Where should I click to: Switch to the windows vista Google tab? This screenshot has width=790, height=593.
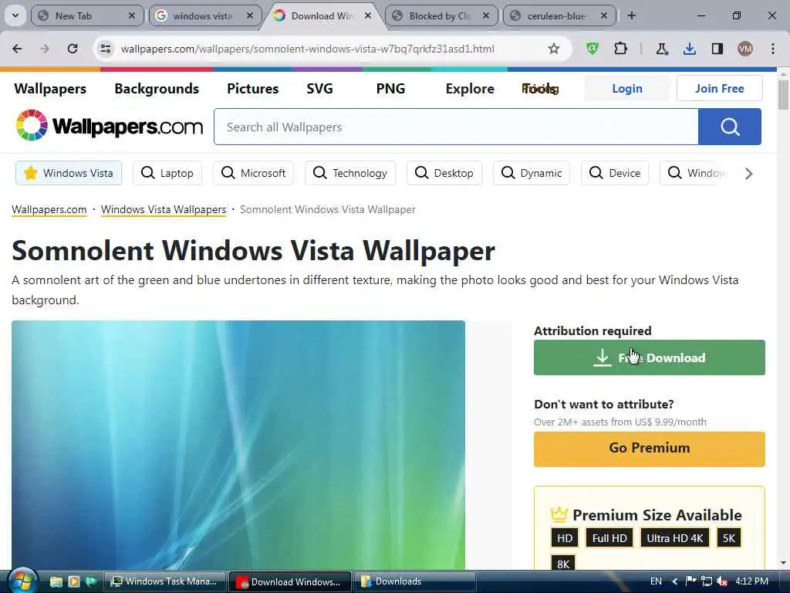tap(203, 15)
